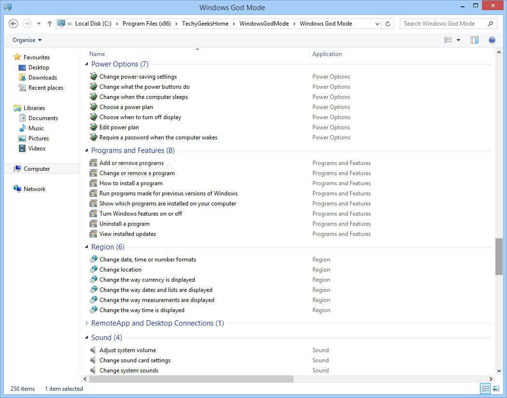This screenshot has width=507, height=398.
Task: Select Require a password when the computer wakes
Action: [158, 137]
